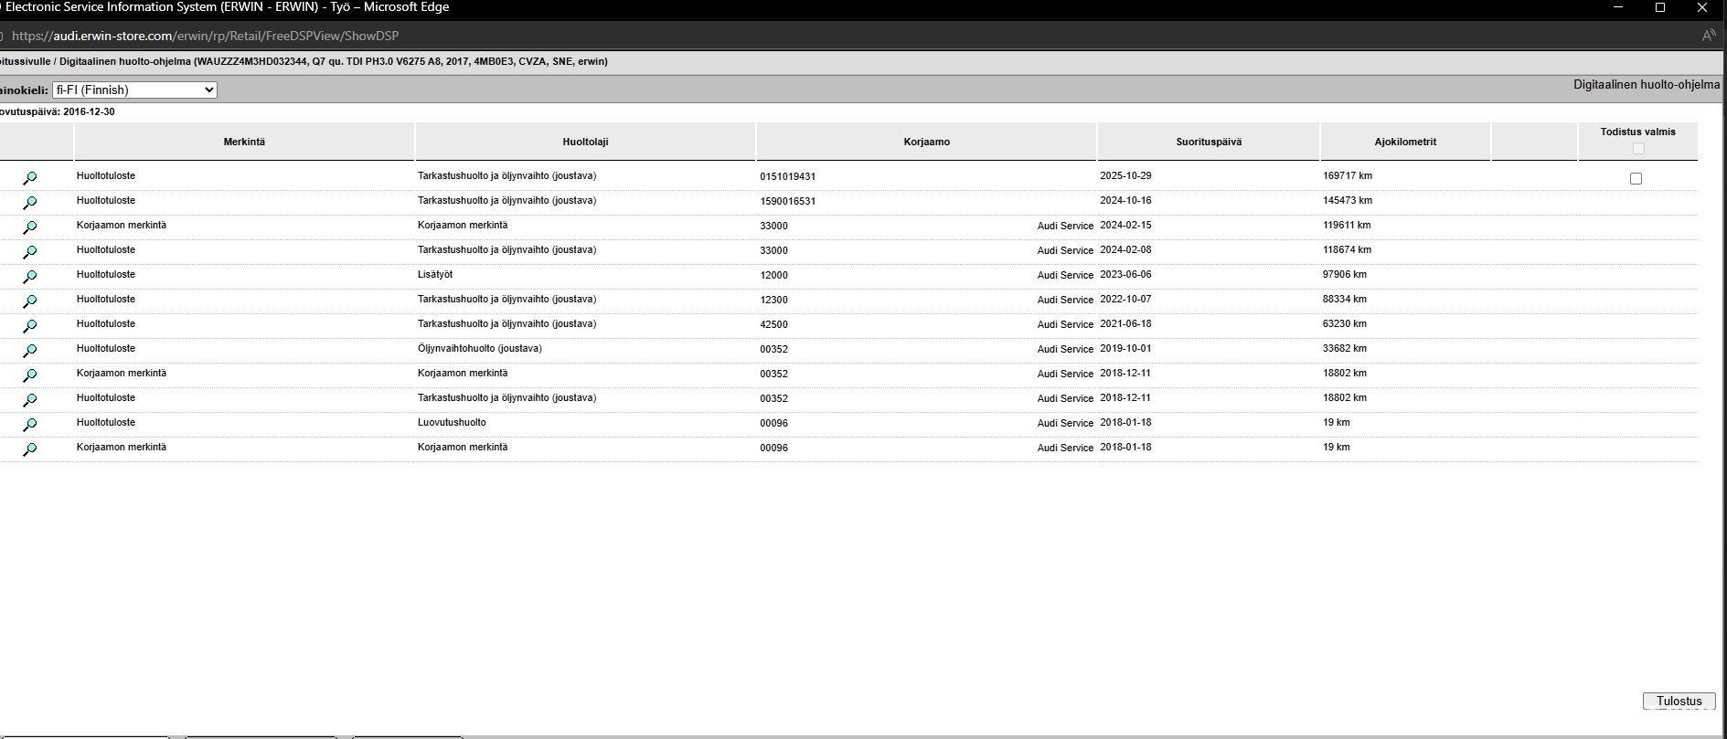
Task: View details of 2024-02-15 Korjaamon merkintä
Action: [x=29, y=227]
